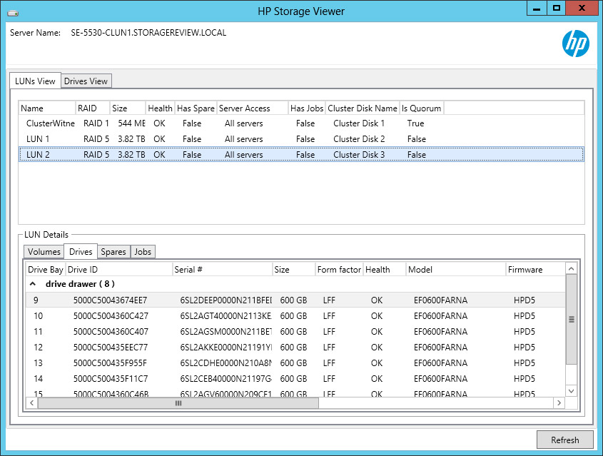This screenshot has width=603, height=456.
Task: Click the True quorum value
Action: point(415,123)
